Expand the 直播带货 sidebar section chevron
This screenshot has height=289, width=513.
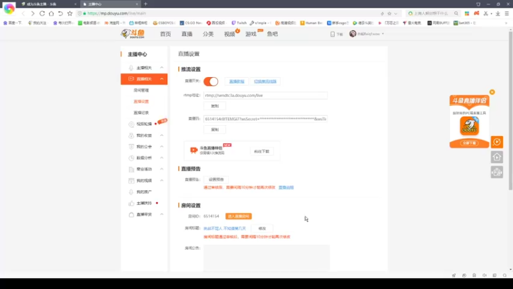point(162,215)
